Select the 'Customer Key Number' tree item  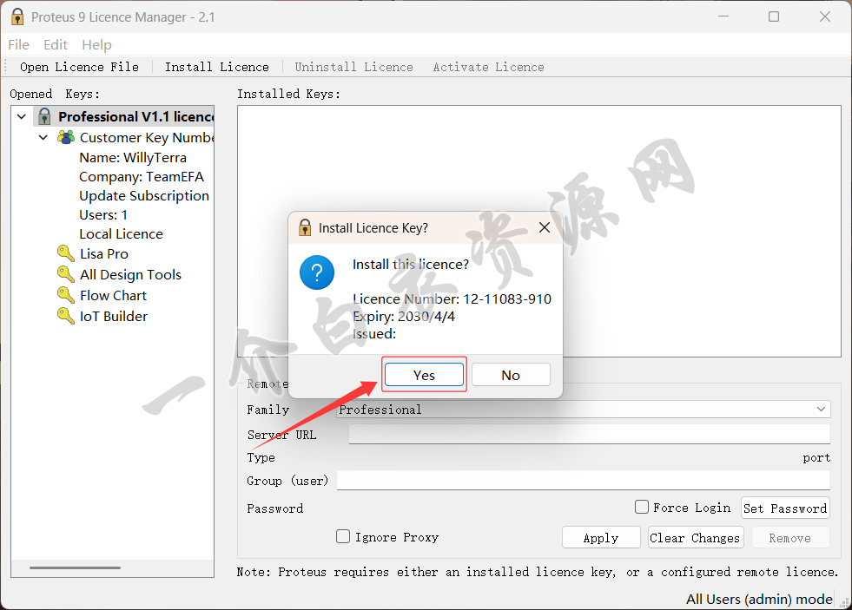pos(147,138)
